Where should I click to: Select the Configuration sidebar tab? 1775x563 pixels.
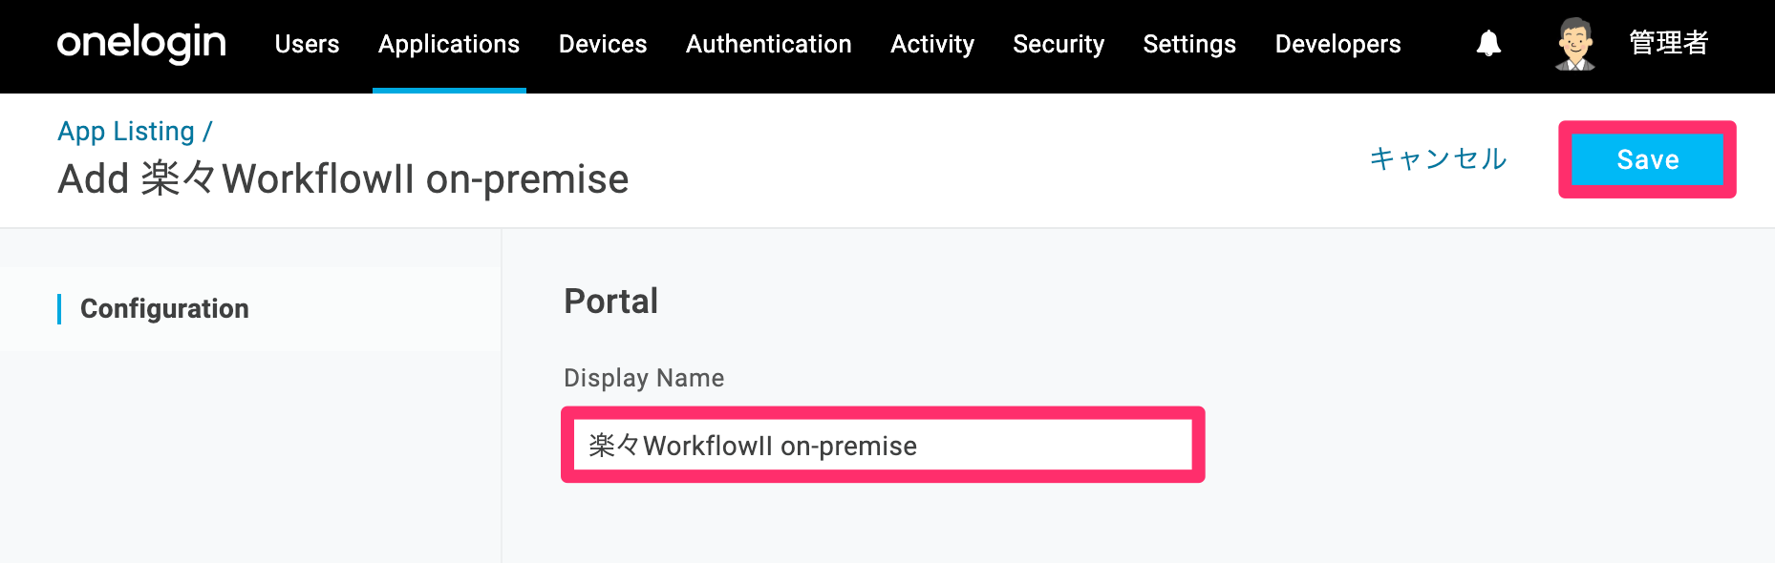164,308
